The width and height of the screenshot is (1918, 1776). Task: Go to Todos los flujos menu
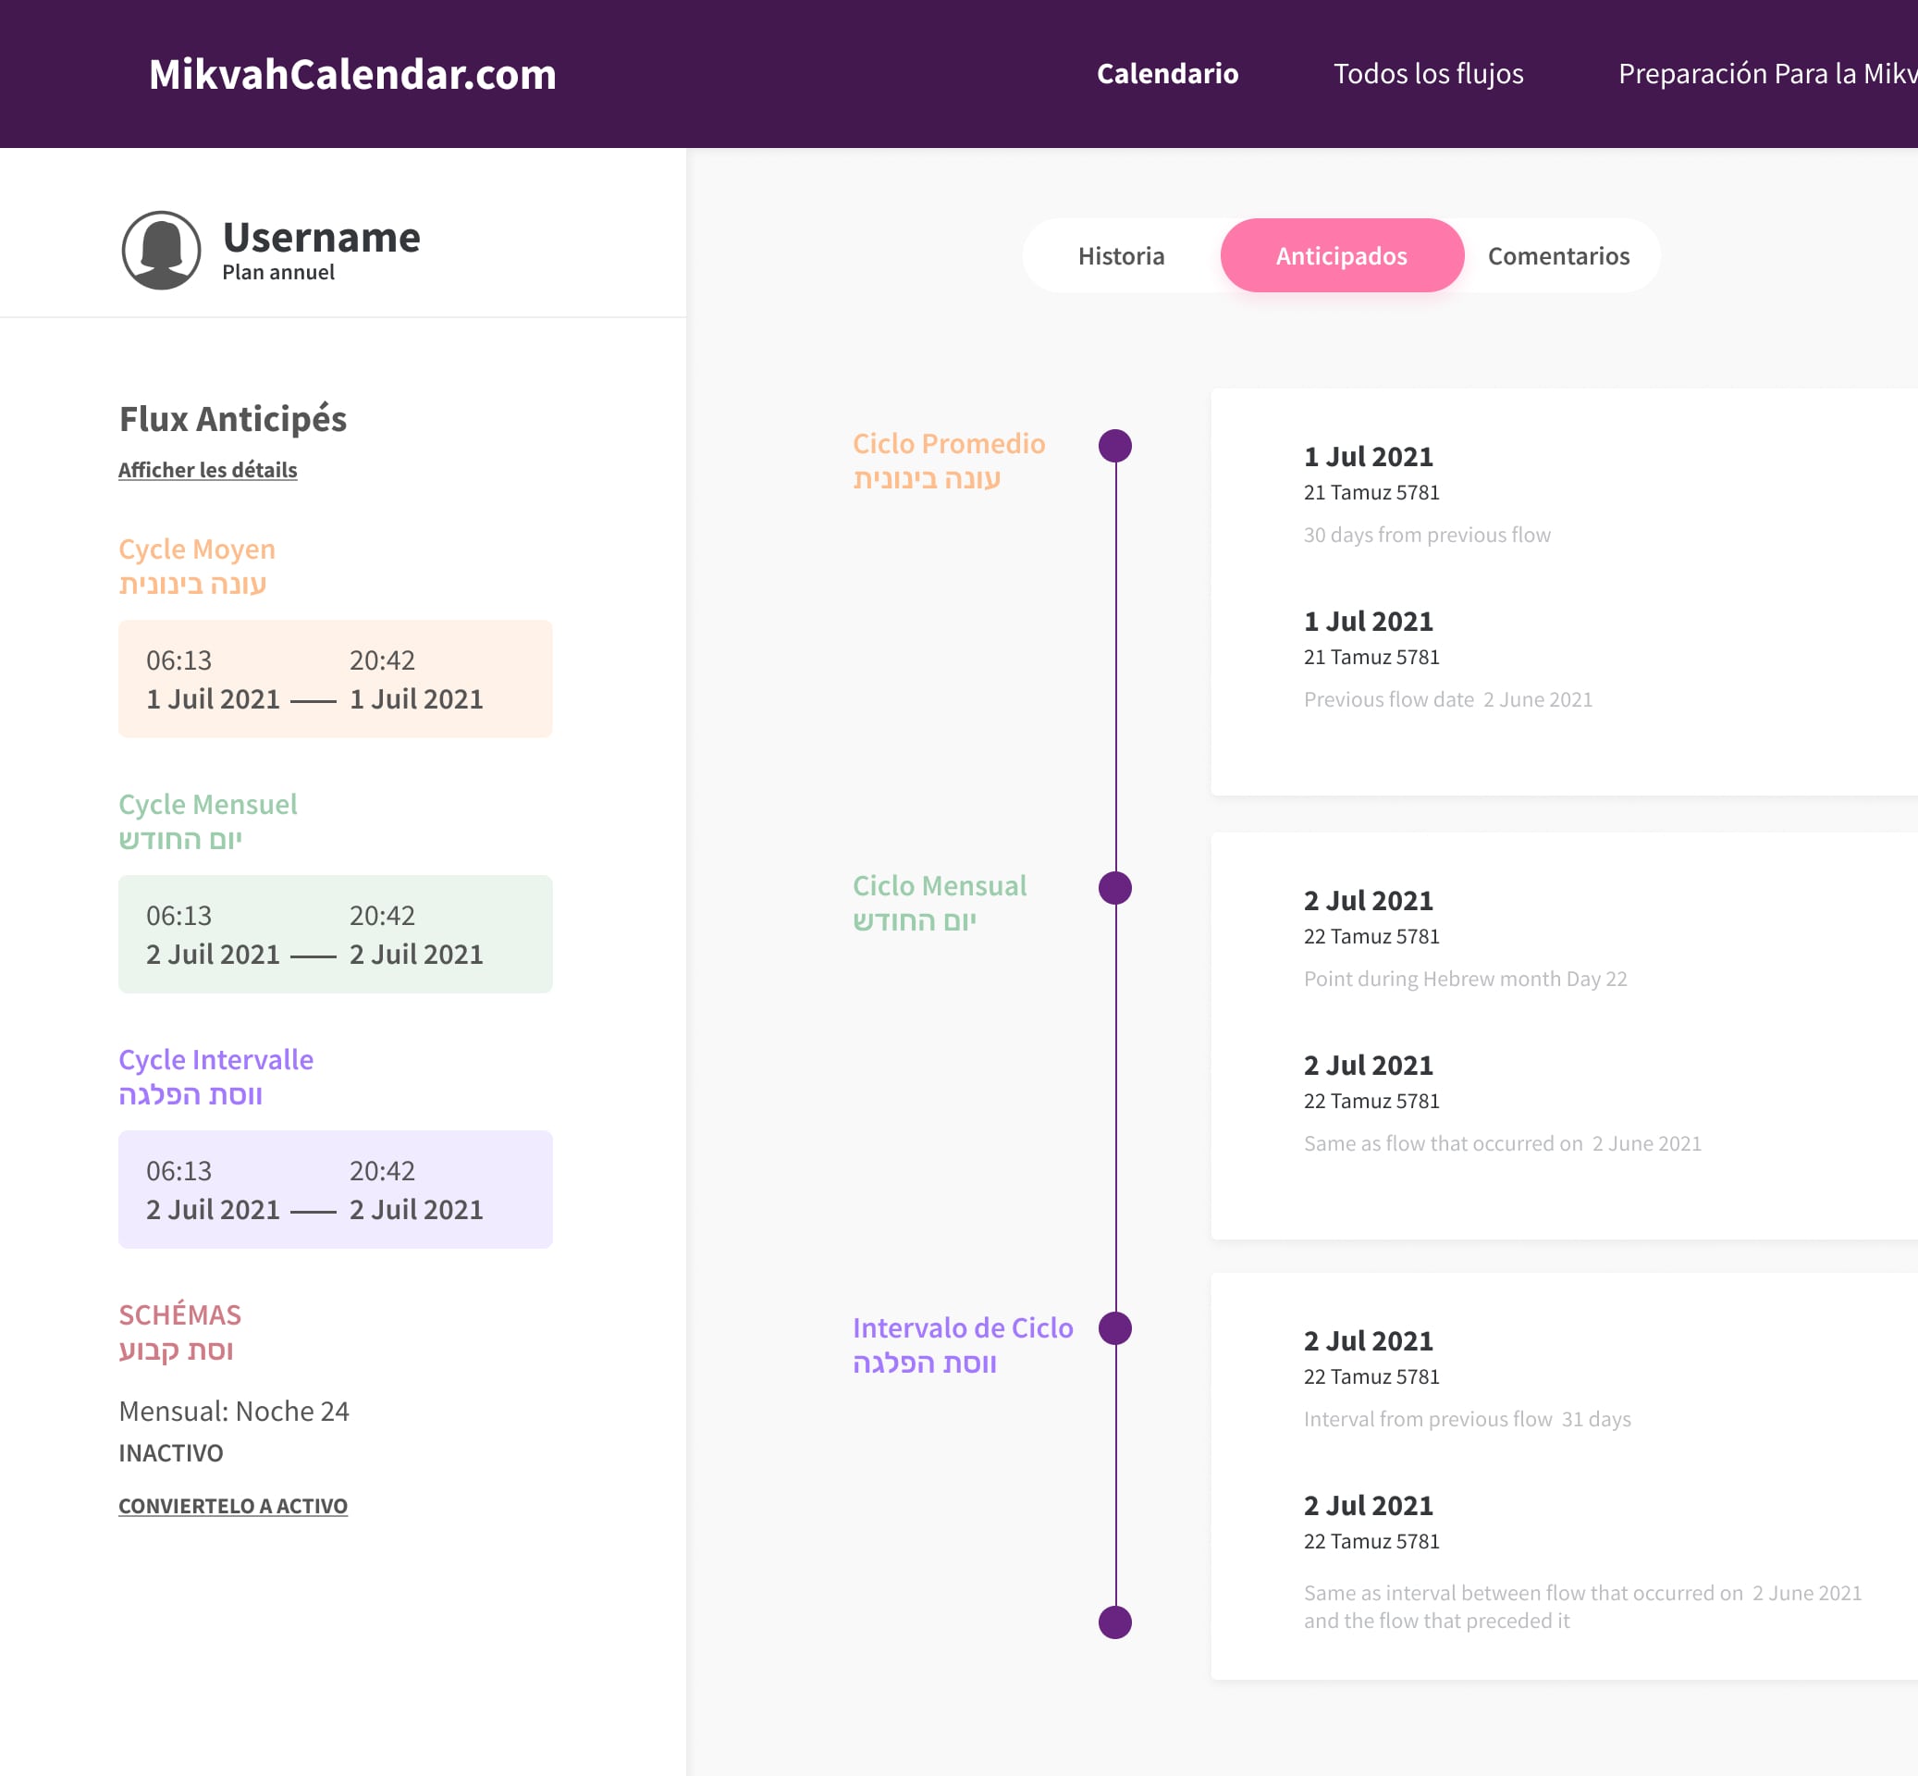coord(1427,74)
